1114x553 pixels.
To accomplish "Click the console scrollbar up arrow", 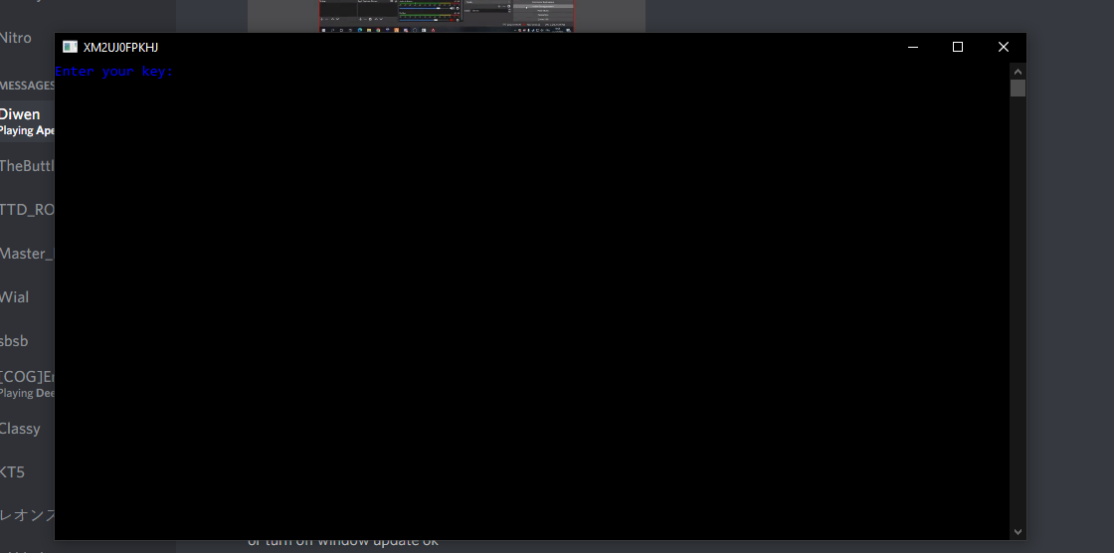I will pos(1018,71).
